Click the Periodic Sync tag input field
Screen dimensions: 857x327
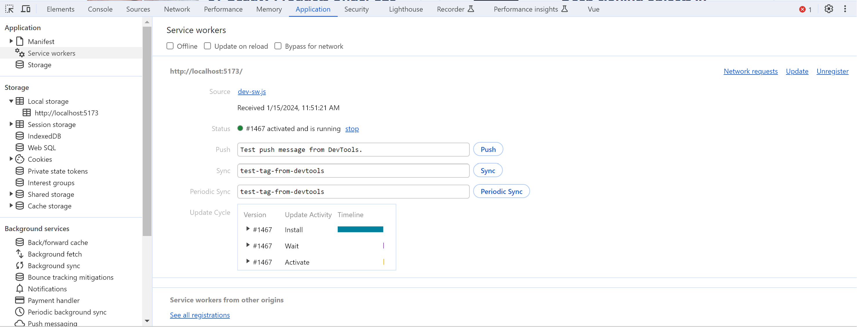[x=353, y=192]
